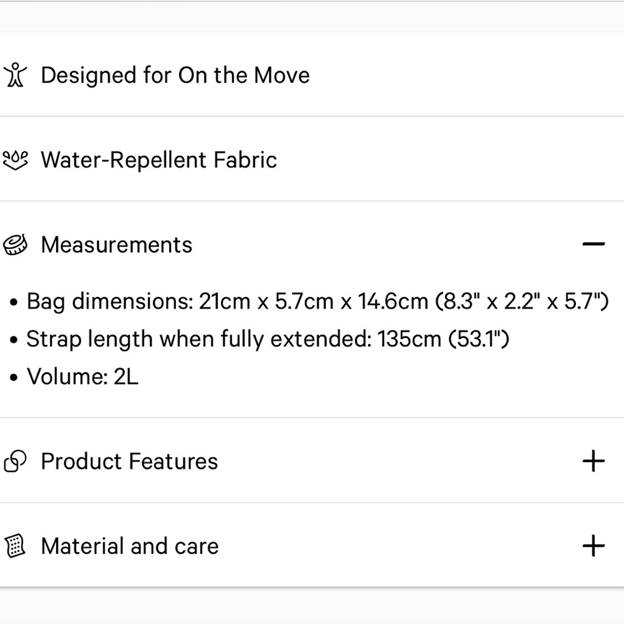The height and width of the screenshot is (624, 624).
Task: Select the Water-Repellent Fabric label
Action: pyautogui.click(x=158, y=160)
